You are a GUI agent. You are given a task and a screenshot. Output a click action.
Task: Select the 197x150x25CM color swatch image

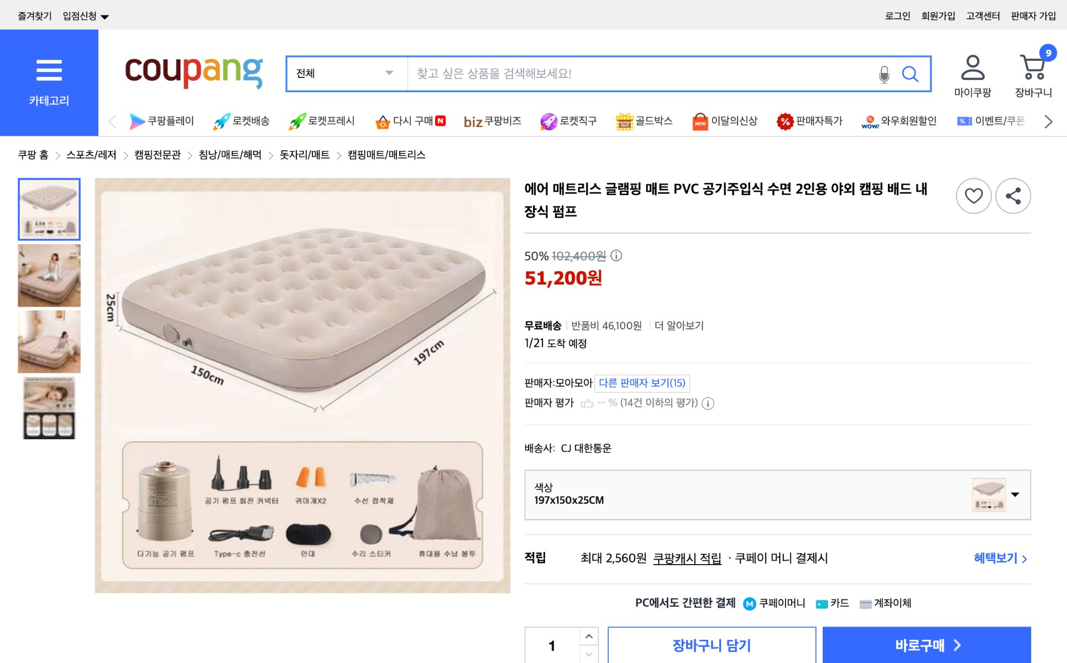click(x=989, y=494)
